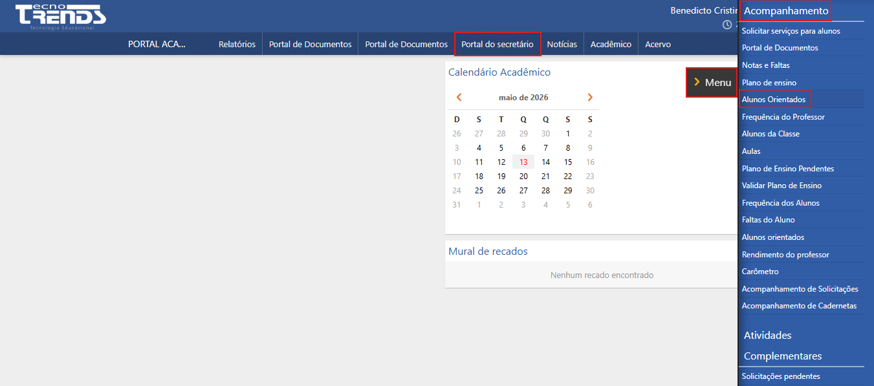The width and height of the screenshot is (874, 386).
Task: Select day 22 in calendar
Action: tap(568, 177)
